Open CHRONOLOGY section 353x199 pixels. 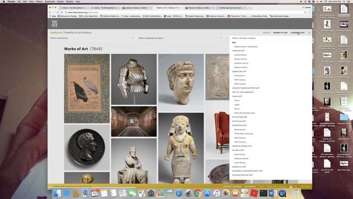click(298, 33)
